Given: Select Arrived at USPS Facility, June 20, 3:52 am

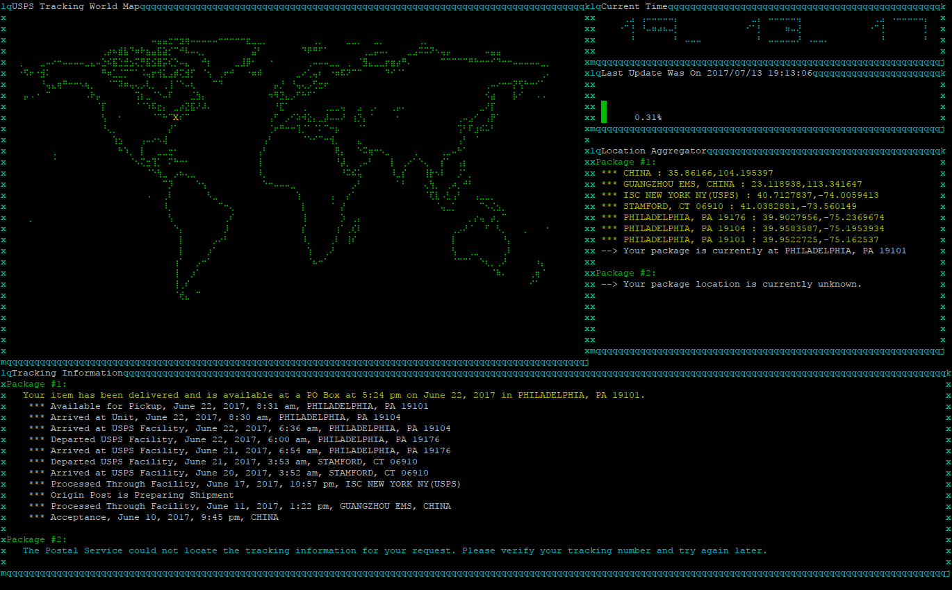Looking at the screenshot, I should coord(229,473).
